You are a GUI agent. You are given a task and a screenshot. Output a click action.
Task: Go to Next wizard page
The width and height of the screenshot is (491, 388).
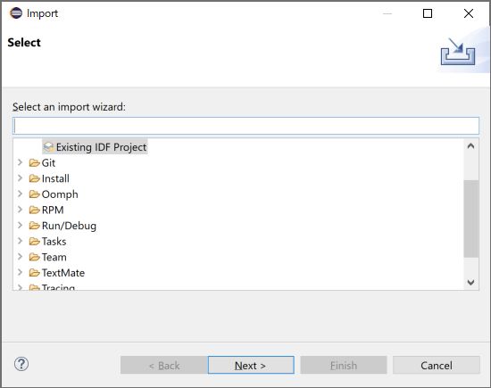(251, 365)
